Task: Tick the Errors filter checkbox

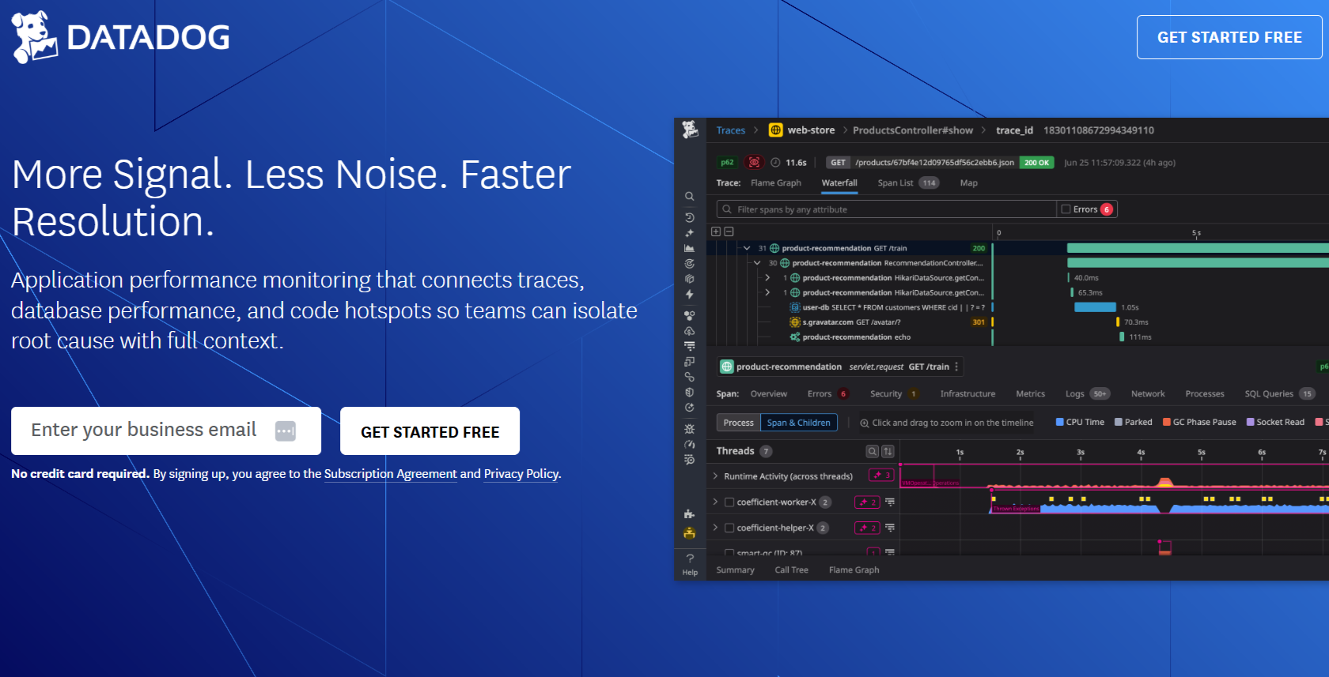Action: (x=1066, y=209)
